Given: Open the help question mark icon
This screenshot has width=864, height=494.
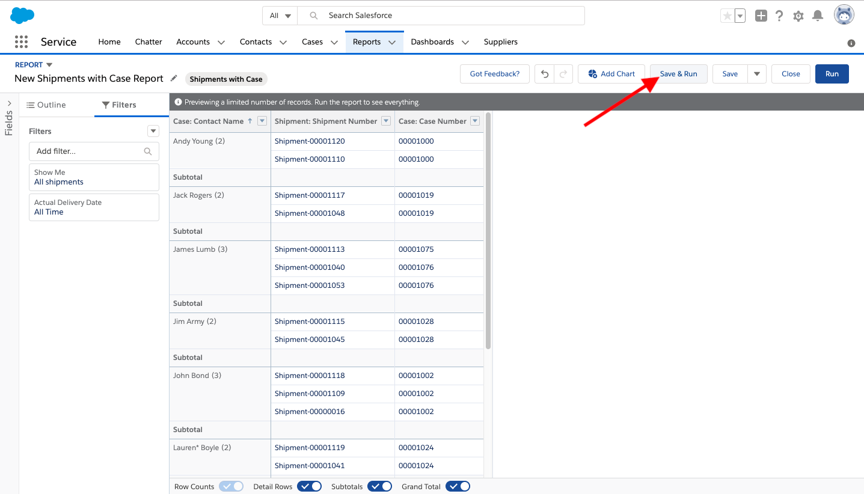Looking at the screenshot, I should pyautogui.click(x=779, y=16).
